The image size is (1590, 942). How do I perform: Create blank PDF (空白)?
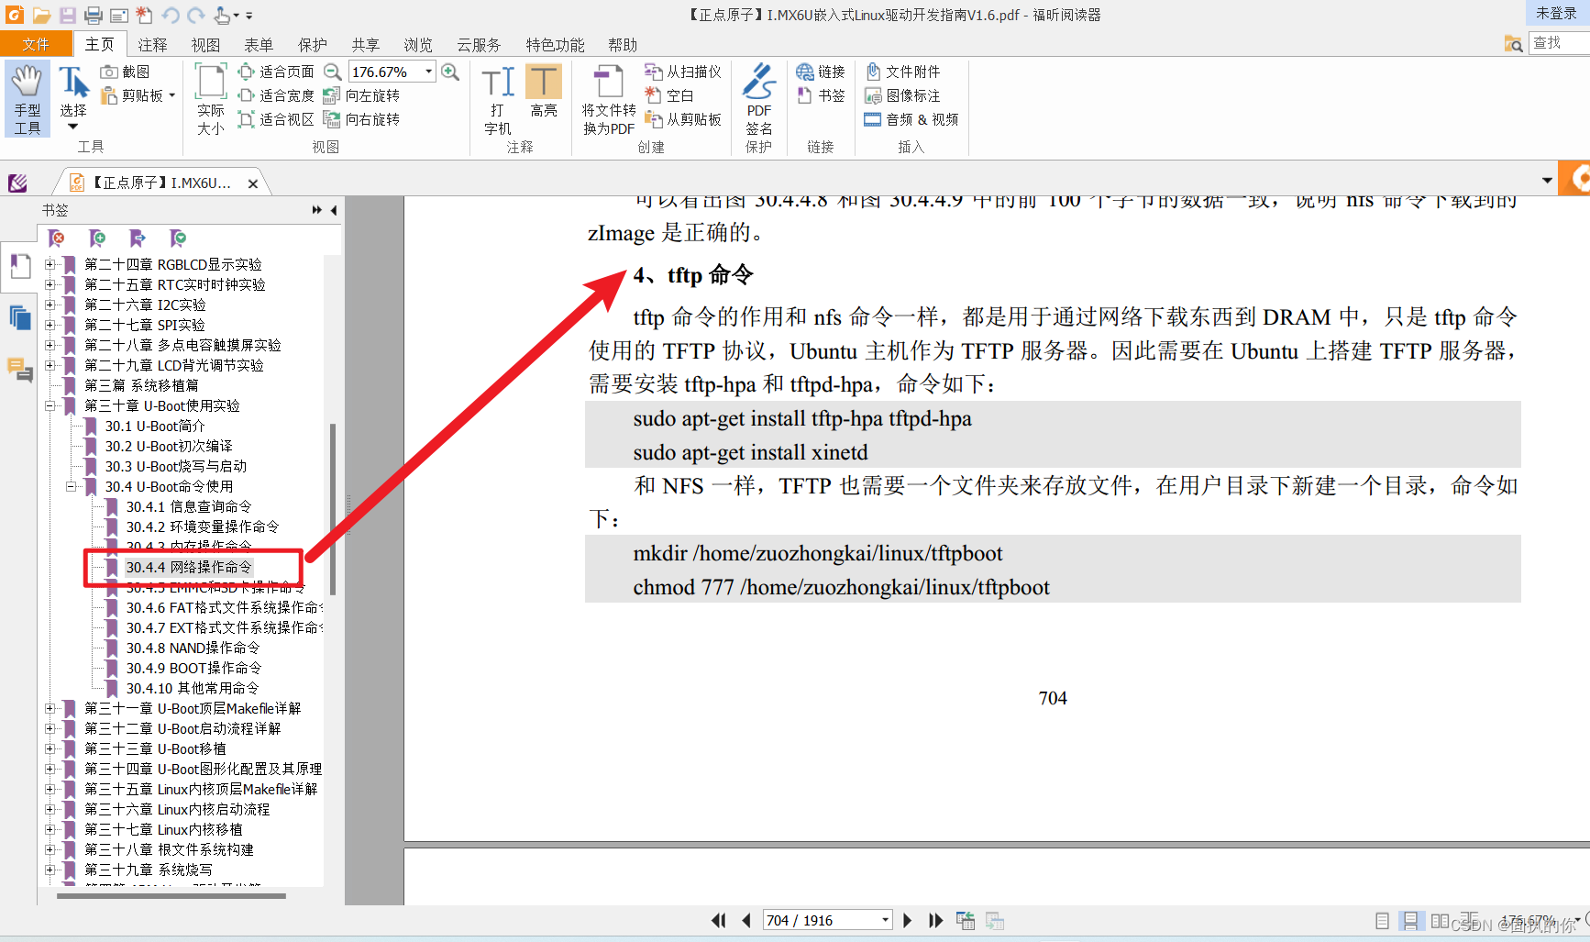[669, 95]
